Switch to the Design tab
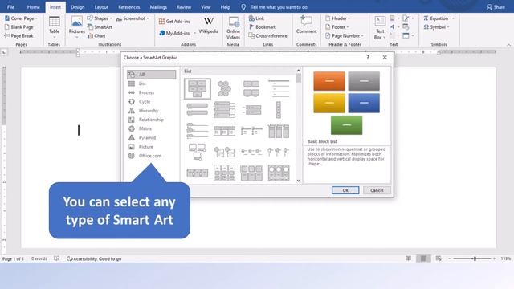514x289 pixels. tap(78, 7)
